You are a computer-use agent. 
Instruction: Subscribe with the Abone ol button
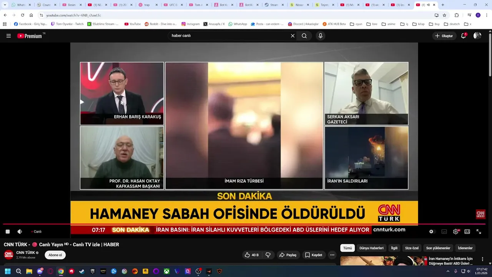[55, 255]
